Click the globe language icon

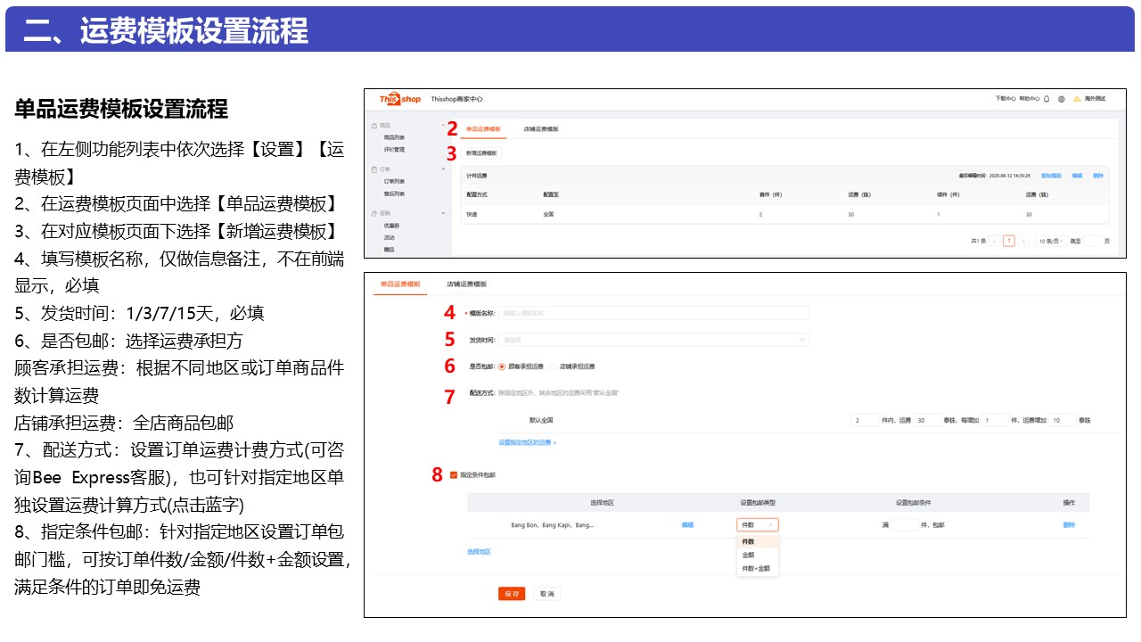click(x=1062, y=99)
